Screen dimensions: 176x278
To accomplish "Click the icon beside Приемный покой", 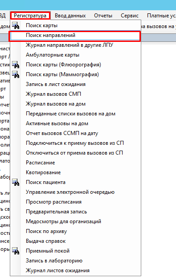I will click(x=16, y=251).
